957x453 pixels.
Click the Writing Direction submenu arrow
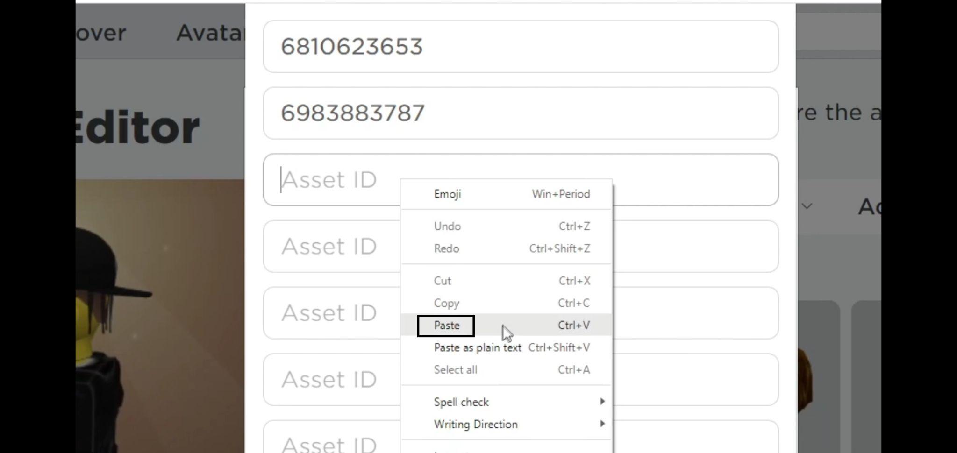602,424
